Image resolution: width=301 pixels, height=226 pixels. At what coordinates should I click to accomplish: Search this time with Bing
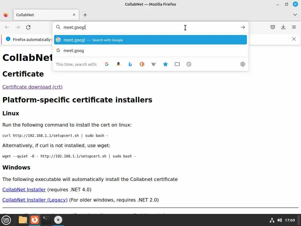[x=130, y=64]
